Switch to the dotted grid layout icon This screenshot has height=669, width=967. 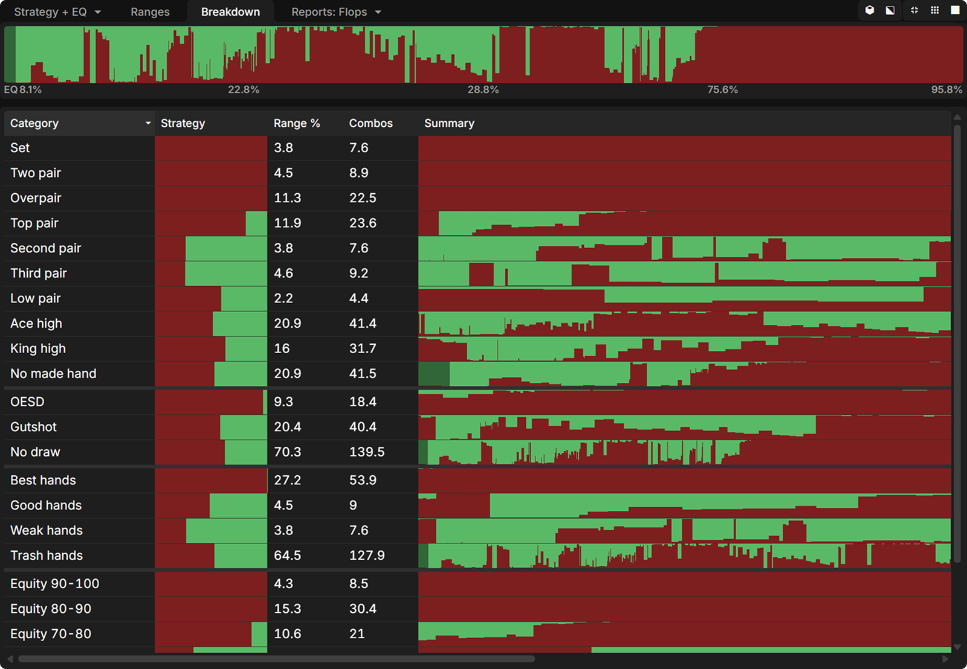coord(934,10)
